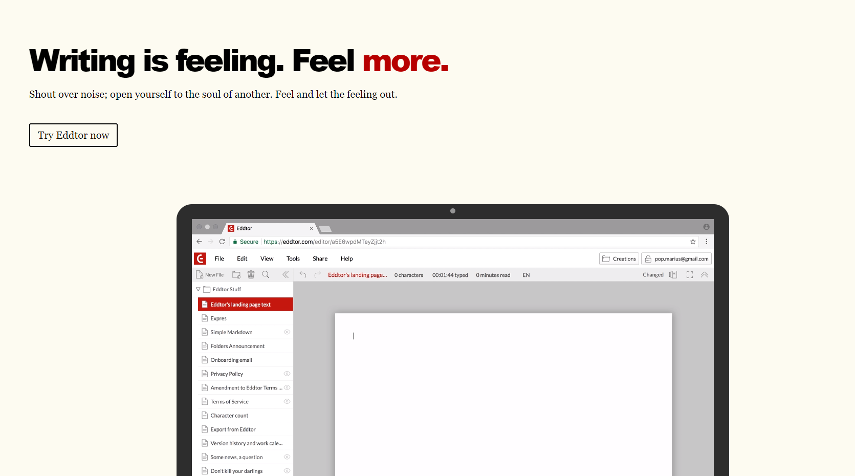Click the fullscreen corners icon
This screenshot has height=476, width=855.
click(690, 275)
